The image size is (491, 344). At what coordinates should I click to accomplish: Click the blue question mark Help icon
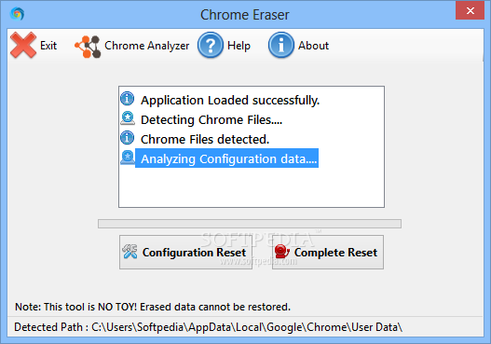pyautogui.click(x=211, y=45)
